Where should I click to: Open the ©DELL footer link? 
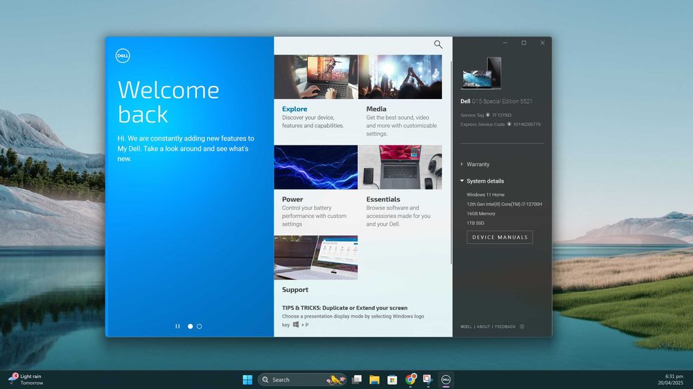pyautogui.click(x=466, y=327)
